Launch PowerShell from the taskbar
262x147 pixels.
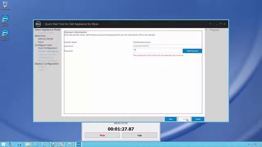coord(19,144)
